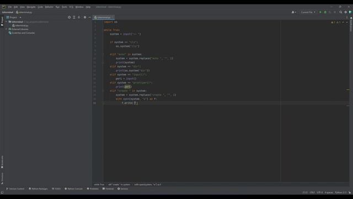Open Python Console tool window
Viewport: 353px width, 199px height.
pyautogui.click(x=73, y=189)
